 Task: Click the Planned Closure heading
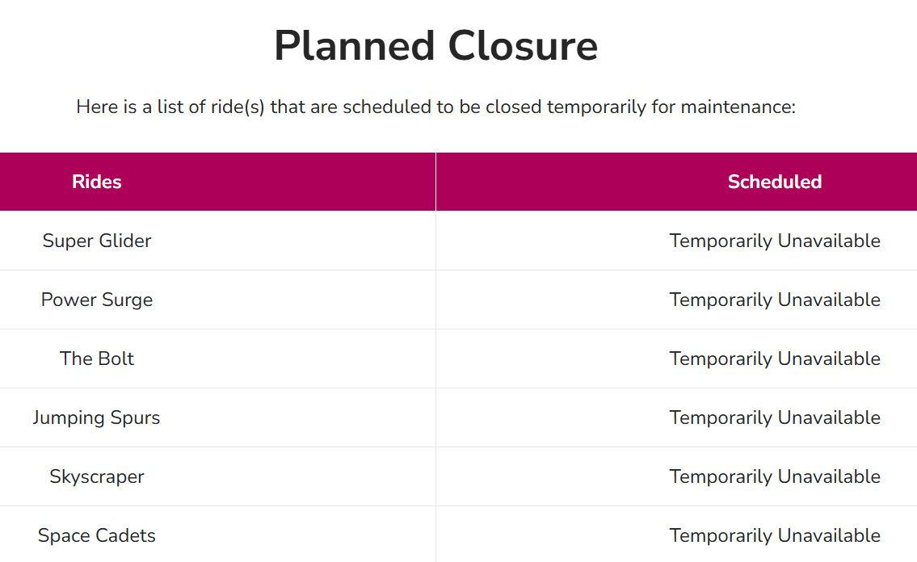(x=435, y=45)
